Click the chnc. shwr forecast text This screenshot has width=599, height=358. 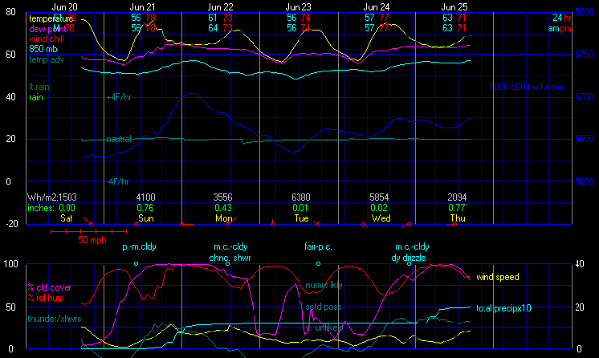point(230,258)
